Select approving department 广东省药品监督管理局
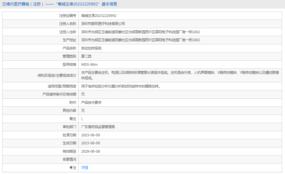This screenshot has width=285, height=174. point(98,127)
